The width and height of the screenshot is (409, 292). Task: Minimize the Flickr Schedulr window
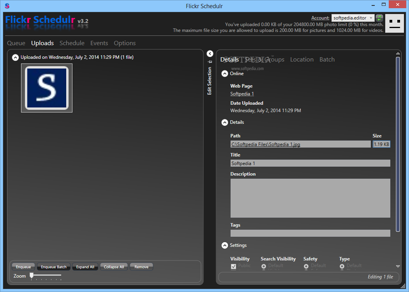373,5
